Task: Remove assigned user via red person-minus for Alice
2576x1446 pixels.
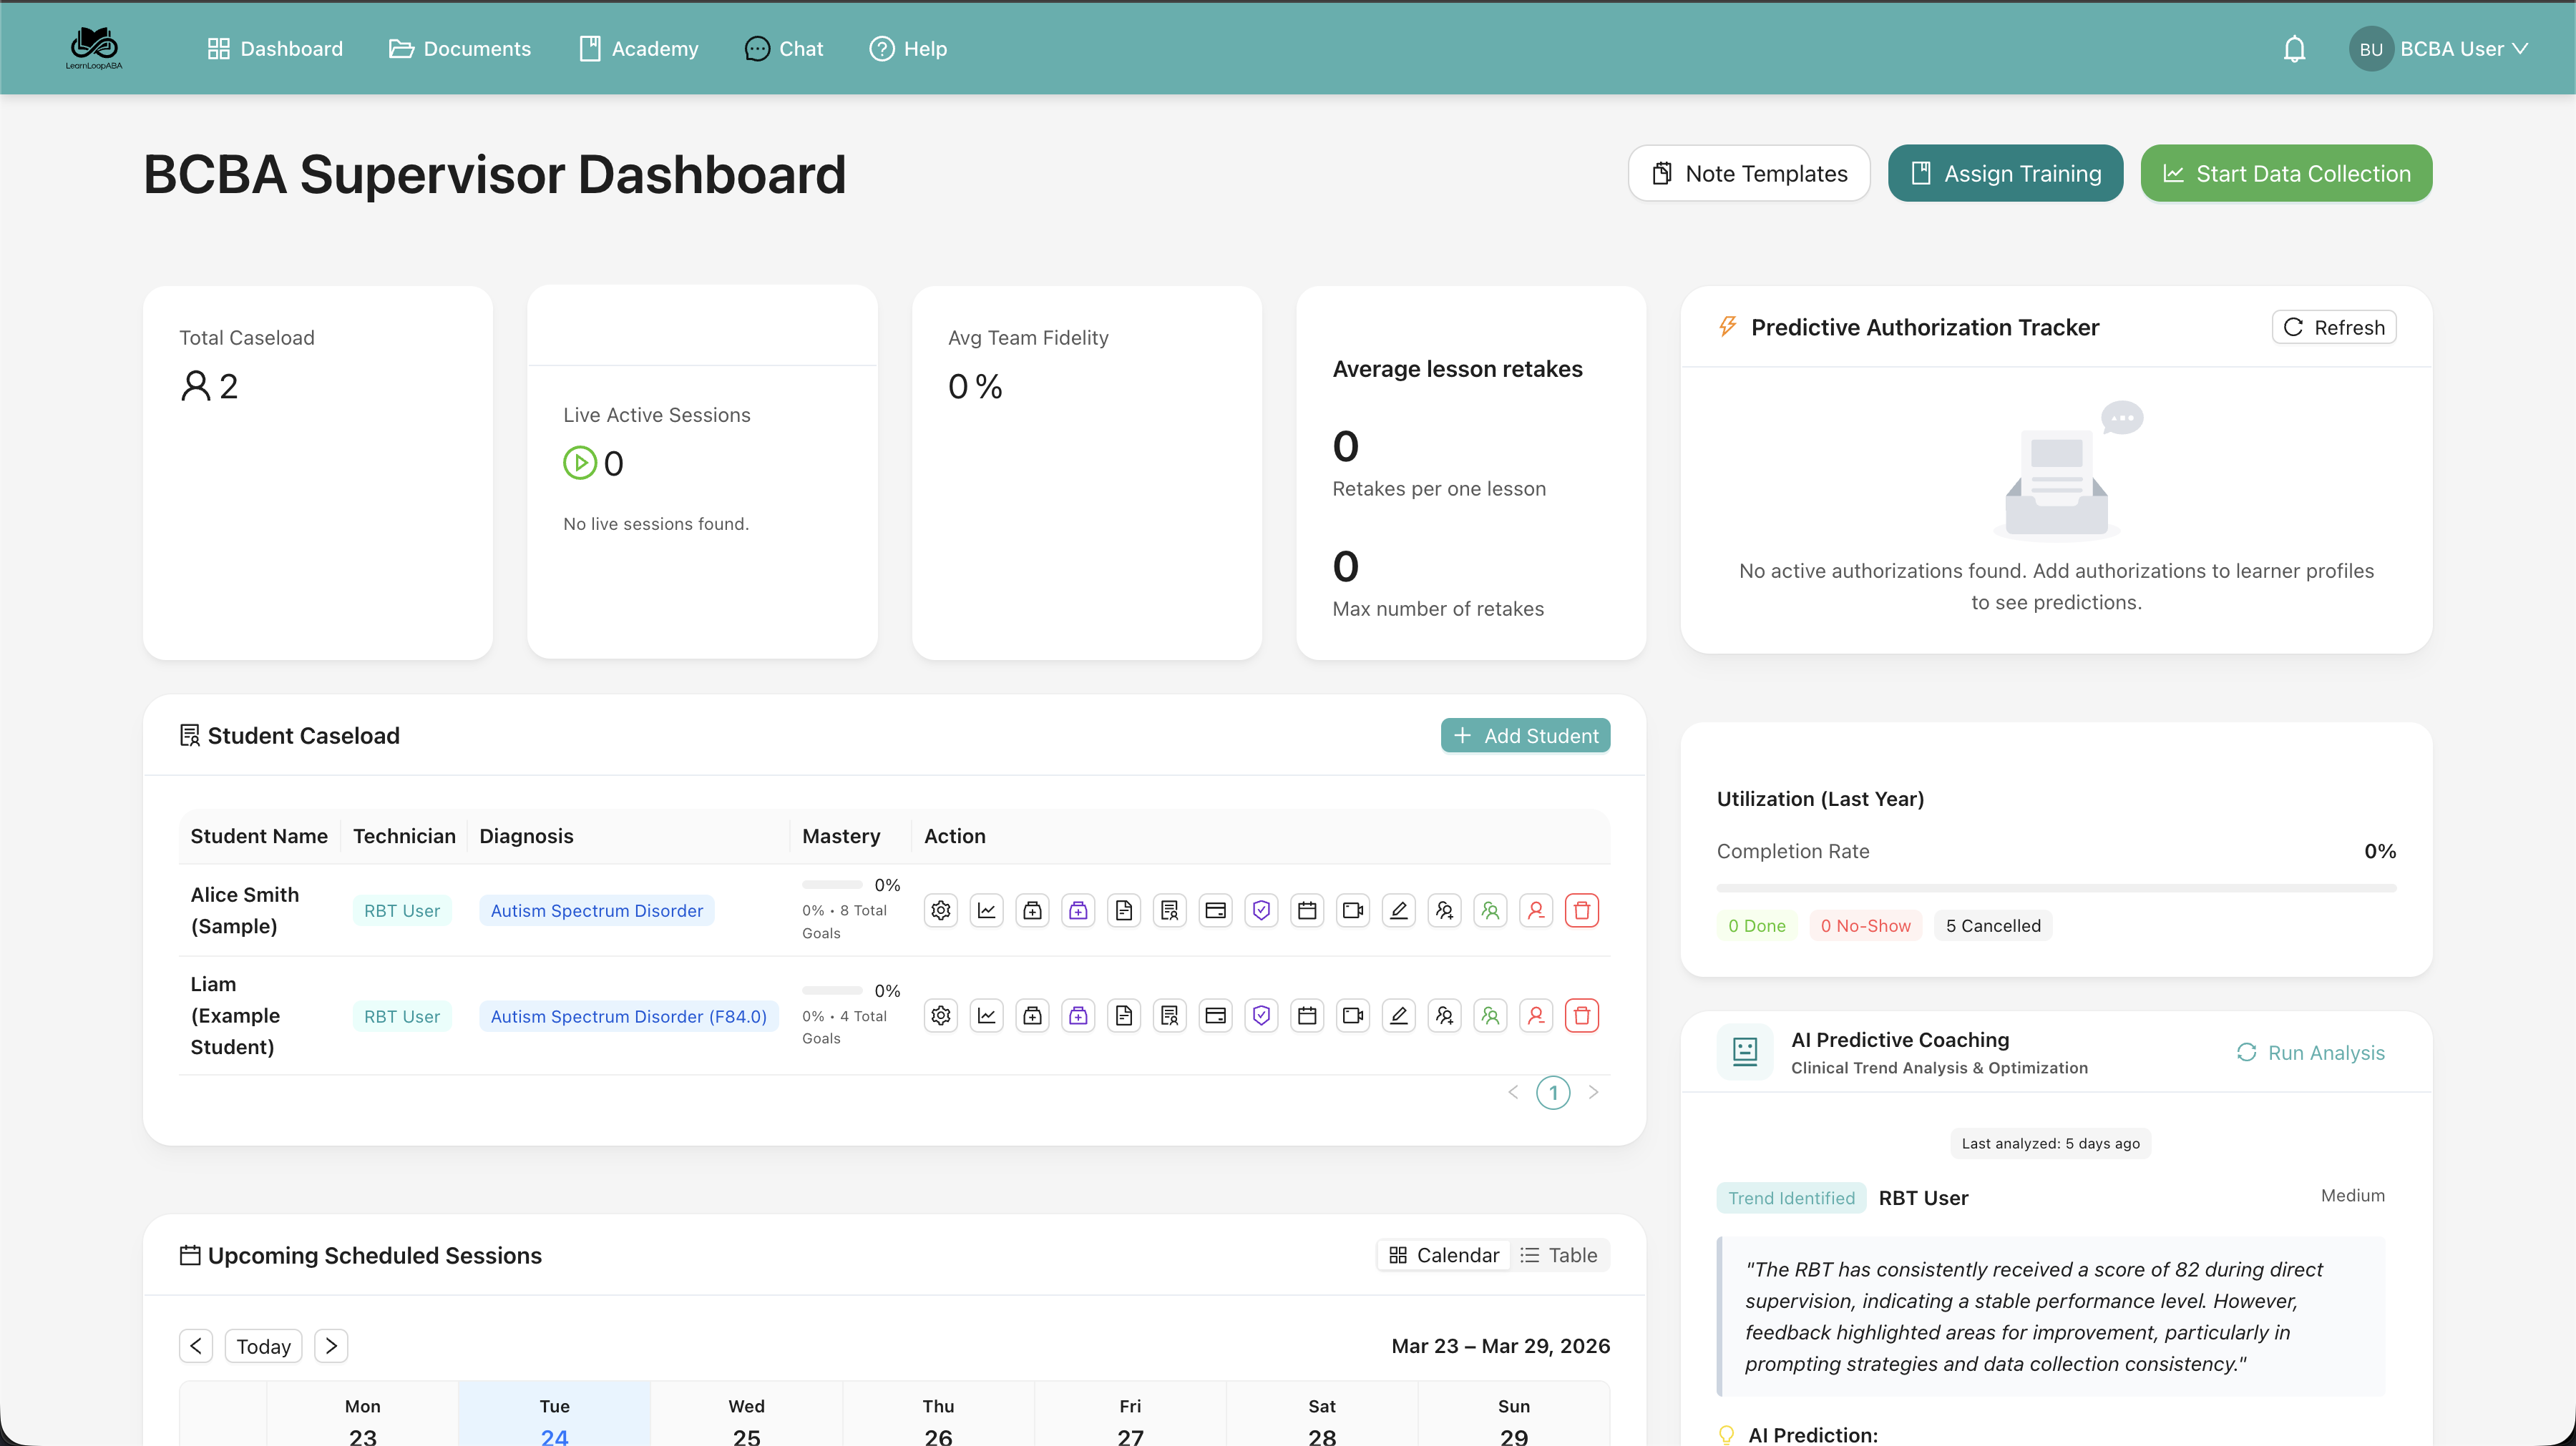Action: [1536, 910]
